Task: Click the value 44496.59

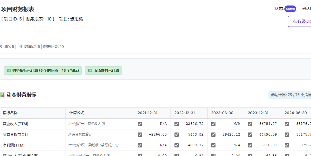Action: pyautogui.click(x=268, y=134)
